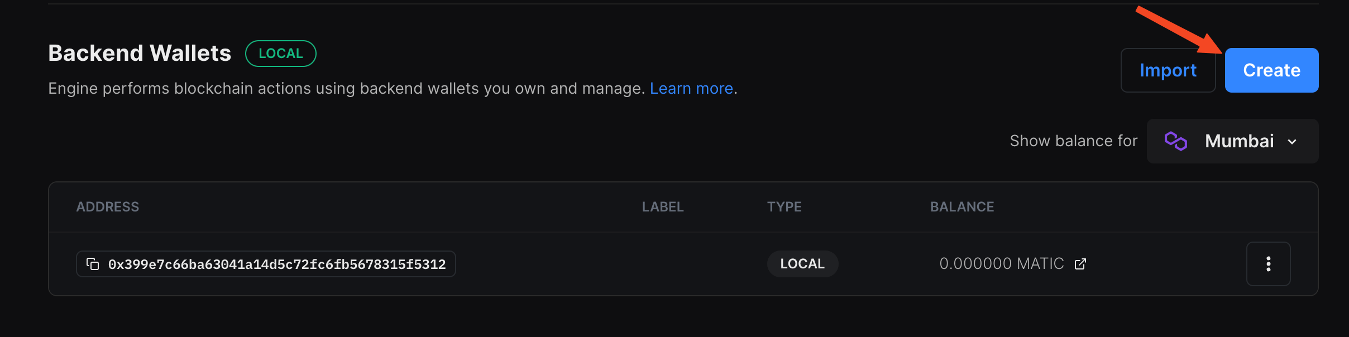The width and height of the screenshot is (1349, 337).
Task: Click the Import wallet button
Action: 1168,70
